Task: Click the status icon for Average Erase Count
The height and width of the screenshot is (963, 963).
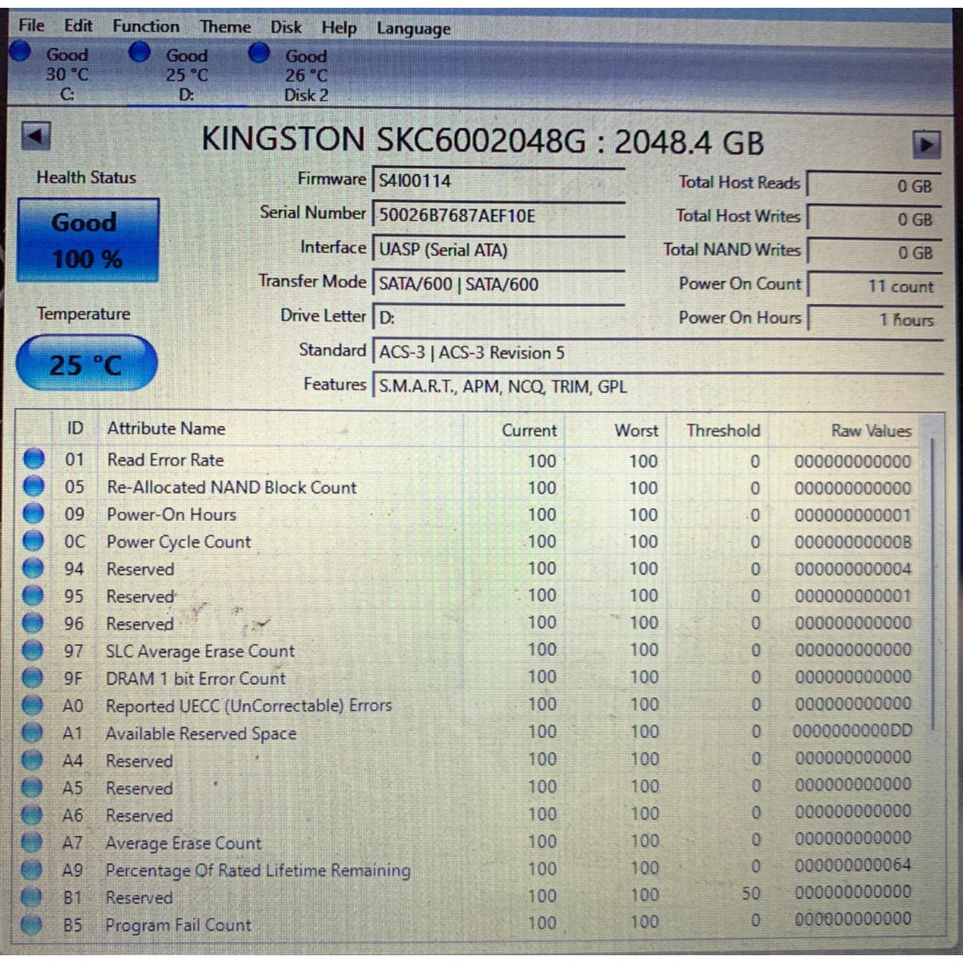Action: point(31,842)
